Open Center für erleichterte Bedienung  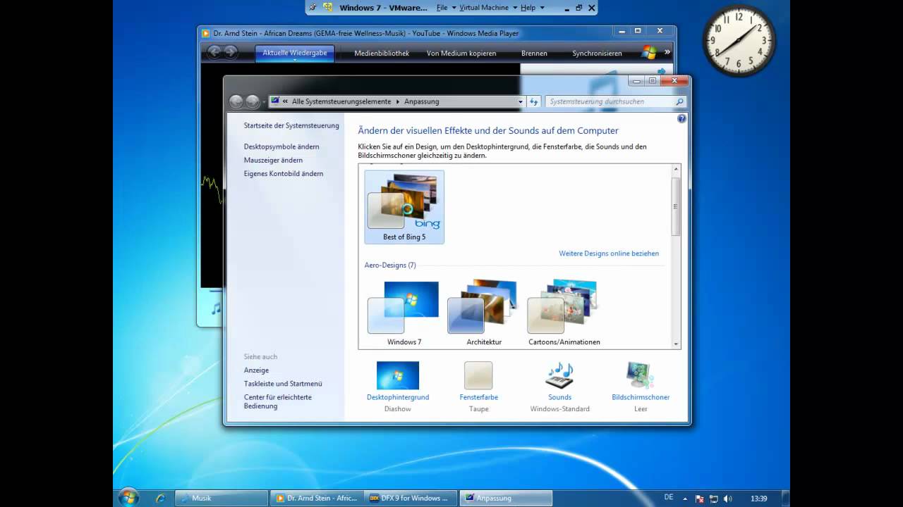click(278, 401)
